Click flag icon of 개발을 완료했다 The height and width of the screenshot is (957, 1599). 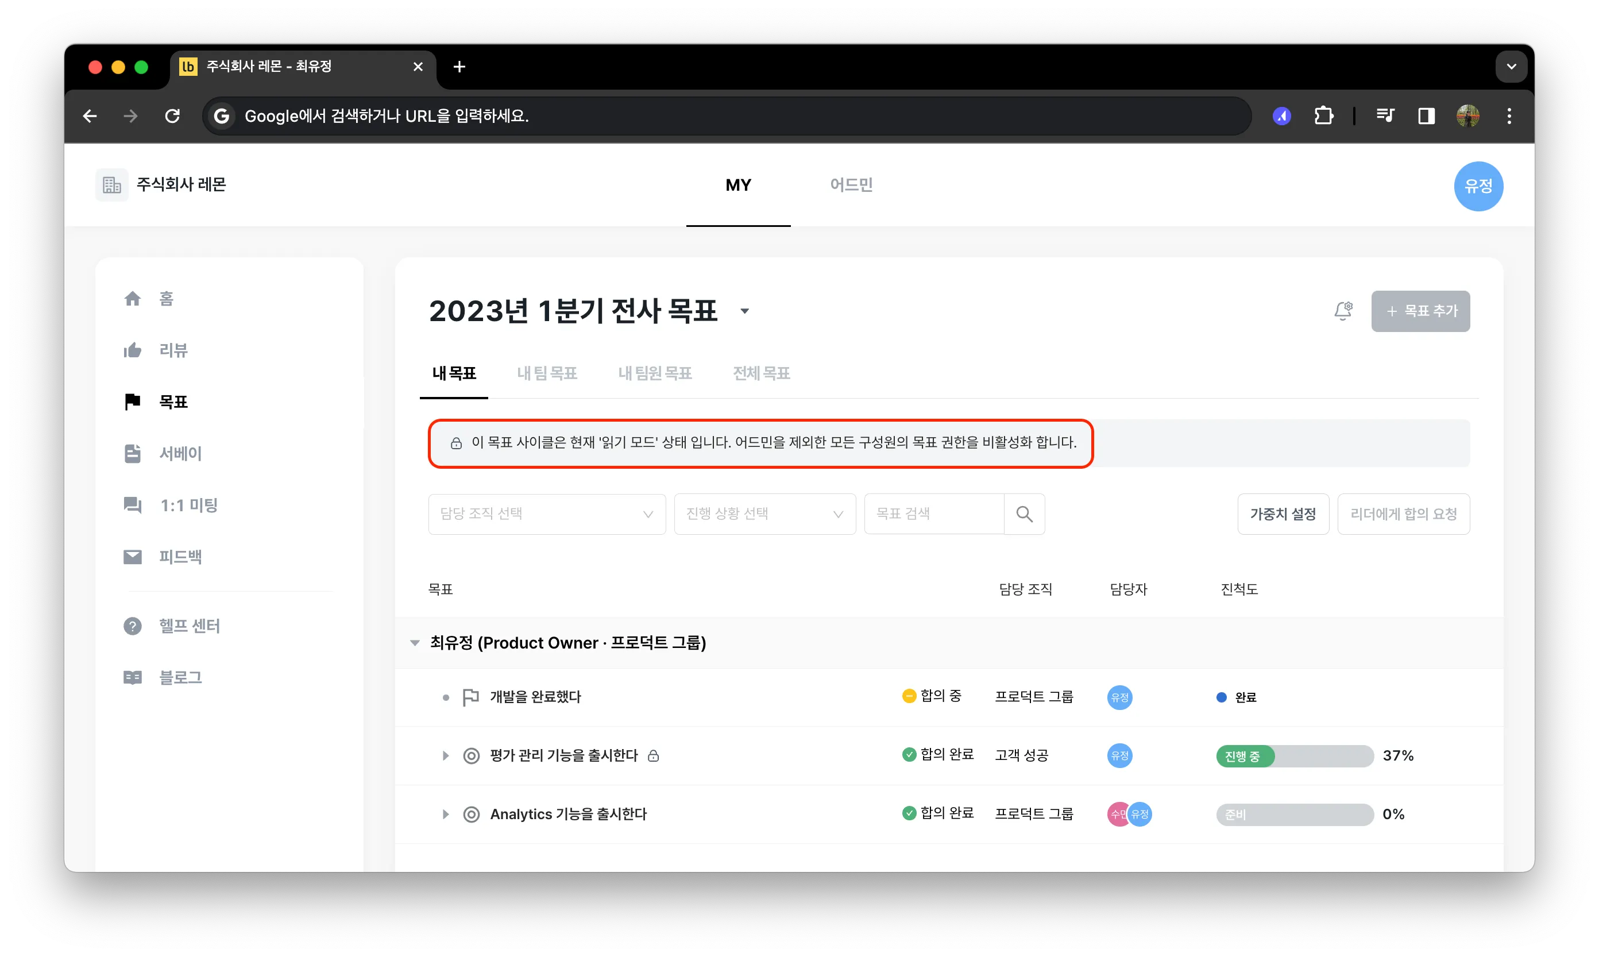pos(470,698)
